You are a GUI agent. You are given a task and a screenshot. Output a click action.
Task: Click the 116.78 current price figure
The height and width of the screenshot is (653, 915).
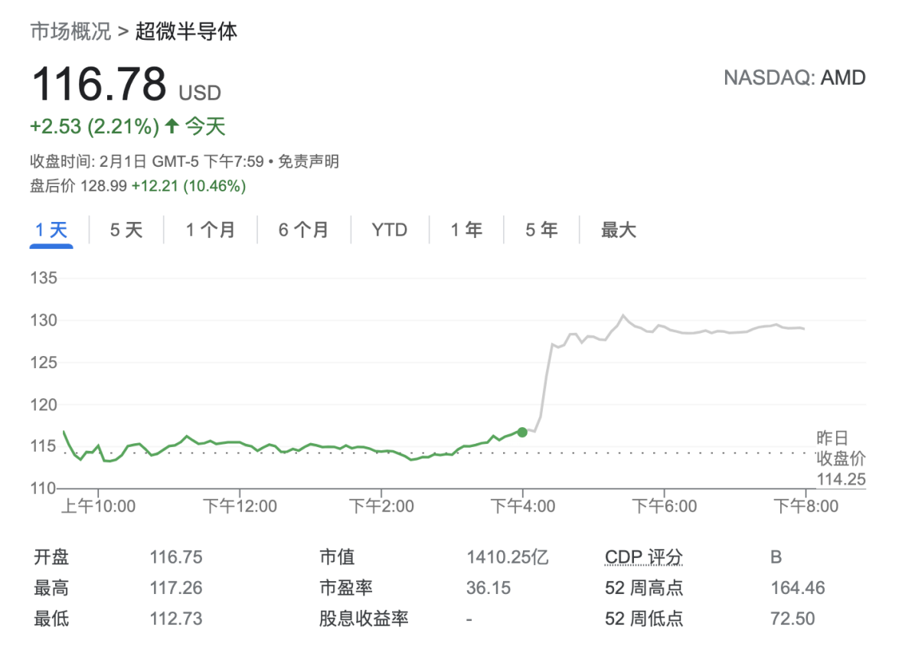tap(99, 83)
